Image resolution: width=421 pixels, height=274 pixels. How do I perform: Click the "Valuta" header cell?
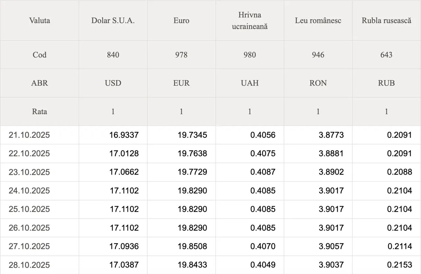tap(39, 20)
